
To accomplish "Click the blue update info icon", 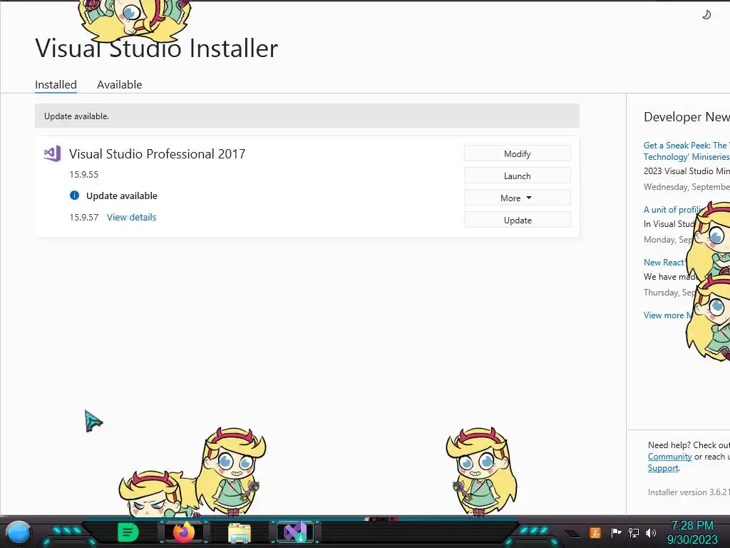I will click(74, 196).
